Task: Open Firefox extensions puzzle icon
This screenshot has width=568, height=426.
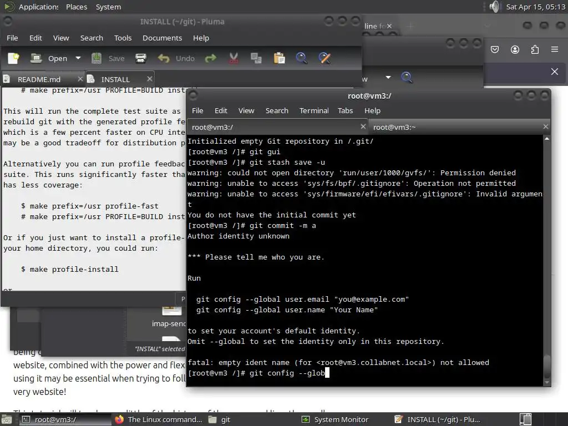Action: click(x=535, y=49)
